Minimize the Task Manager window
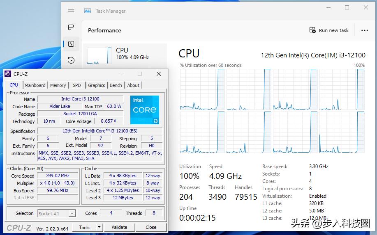The width and height of the screenshot is (377, 235). (328, 8)
